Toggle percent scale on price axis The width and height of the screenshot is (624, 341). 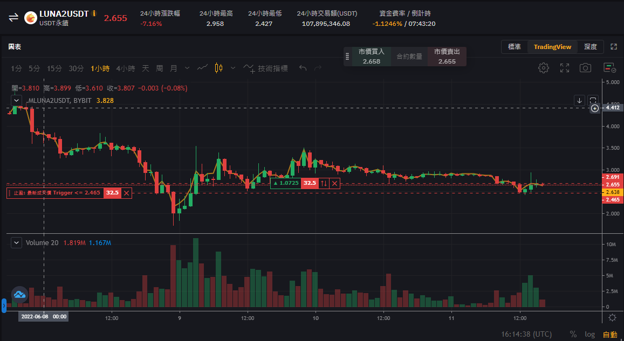pos(573,334)
